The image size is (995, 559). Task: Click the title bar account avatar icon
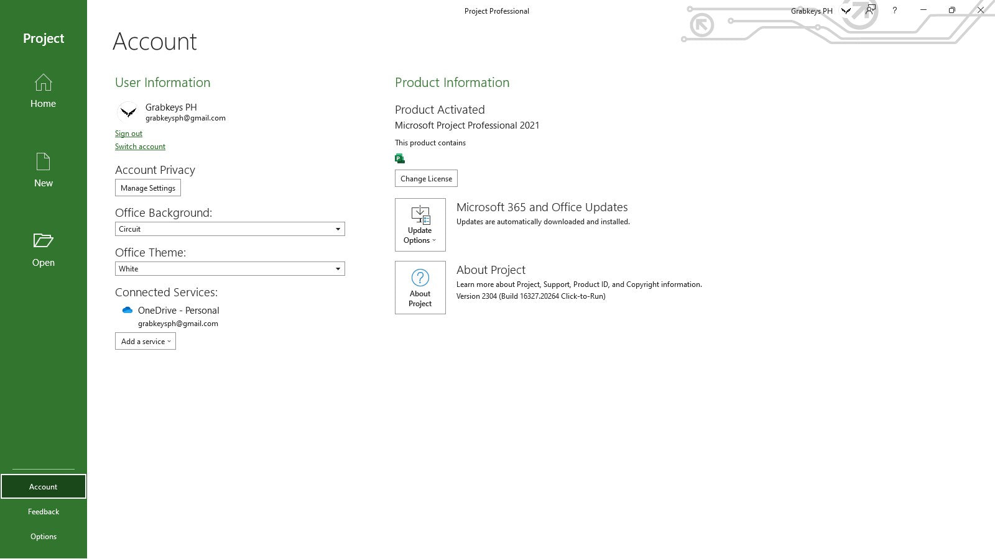coord(846,11)
